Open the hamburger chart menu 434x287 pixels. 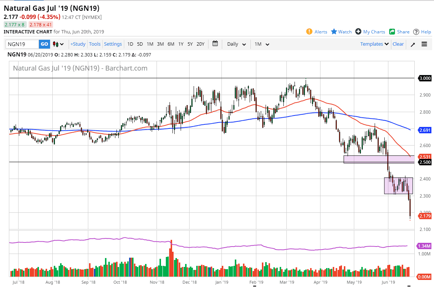[424, 44]
